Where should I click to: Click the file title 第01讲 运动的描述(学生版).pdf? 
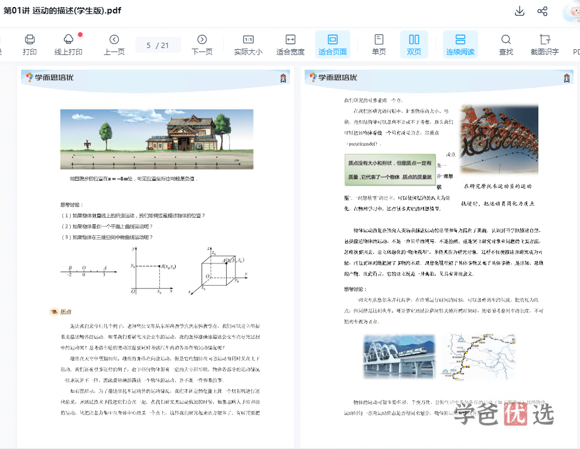click(62, 11)
